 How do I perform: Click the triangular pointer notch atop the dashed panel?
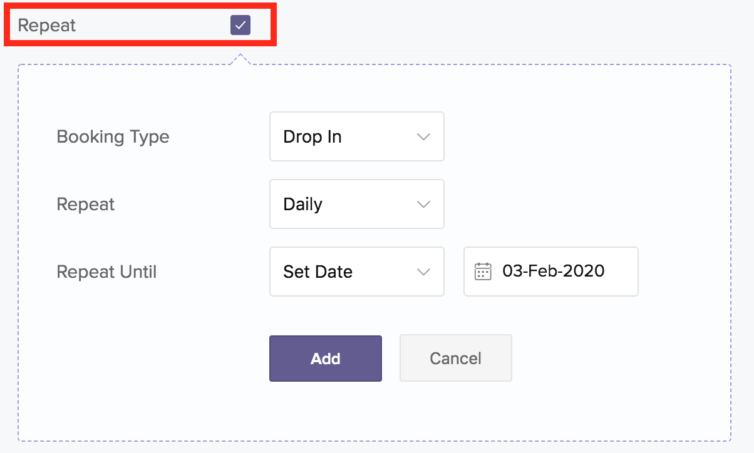240,59
